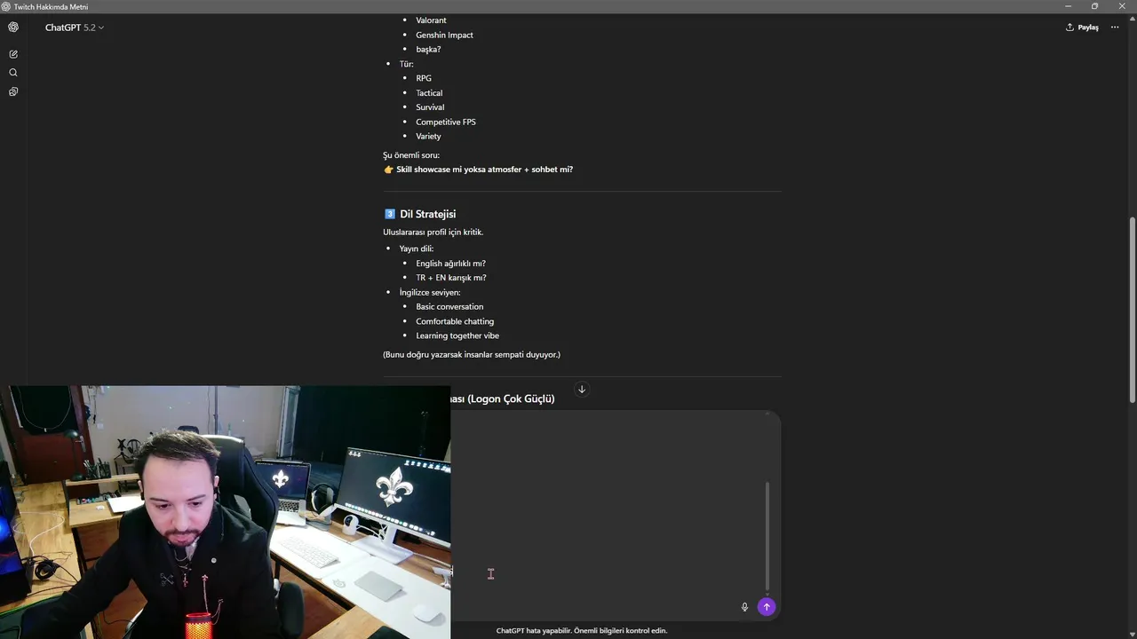Close the ChatGPT window
The image size is (1137, 639).
pos(1122,6)
